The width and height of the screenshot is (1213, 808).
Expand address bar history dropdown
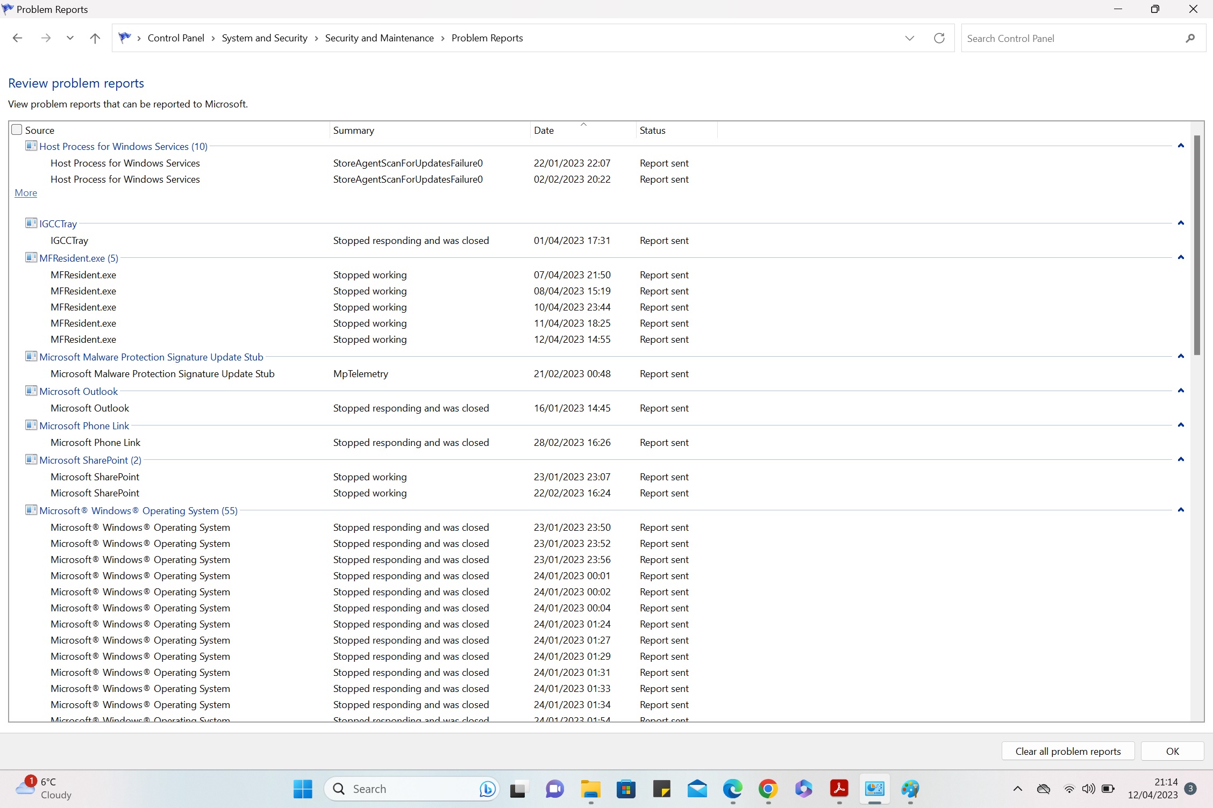click(x=910, y=38)
